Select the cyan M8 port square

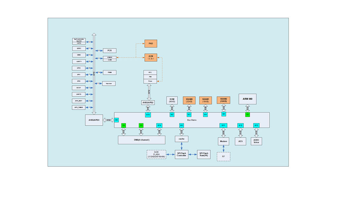point(117,120)
